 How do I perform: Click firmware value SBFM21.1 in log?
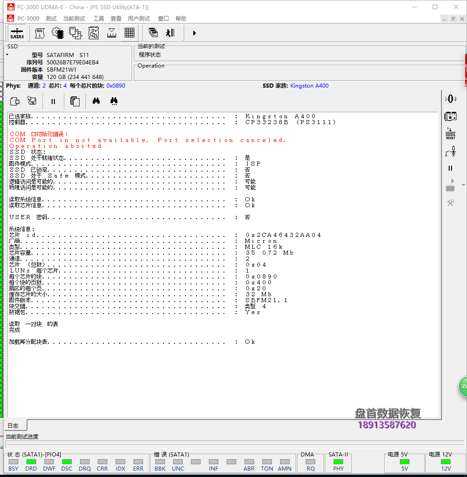(x=266, y=300)
